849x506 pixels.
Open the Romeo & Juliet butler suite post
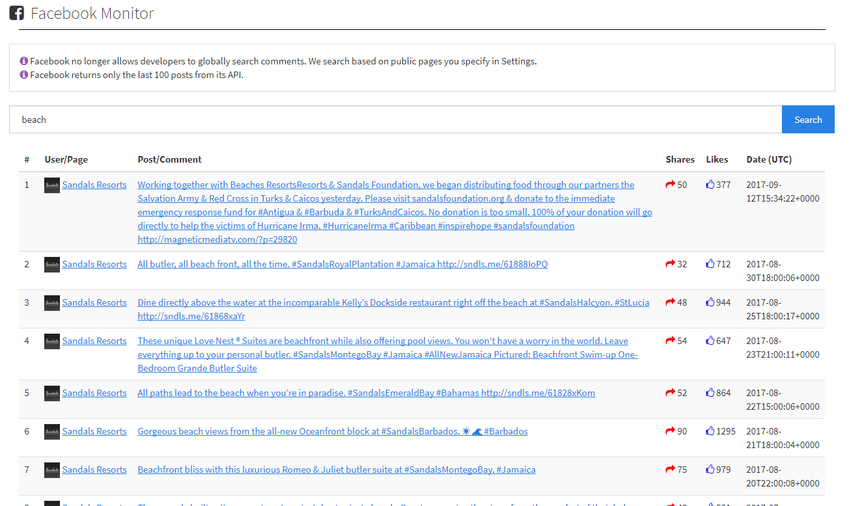point(336,470)
